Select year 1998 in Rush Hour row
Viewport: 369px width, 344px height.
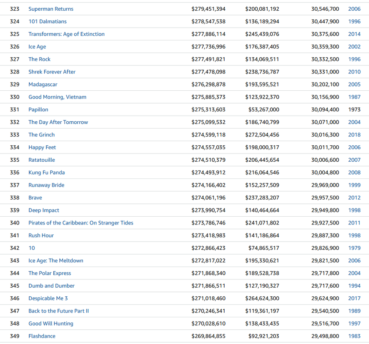354,235
